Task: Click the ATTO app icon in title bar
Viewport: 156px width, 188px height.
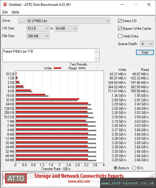Action: tap(5, 4)
